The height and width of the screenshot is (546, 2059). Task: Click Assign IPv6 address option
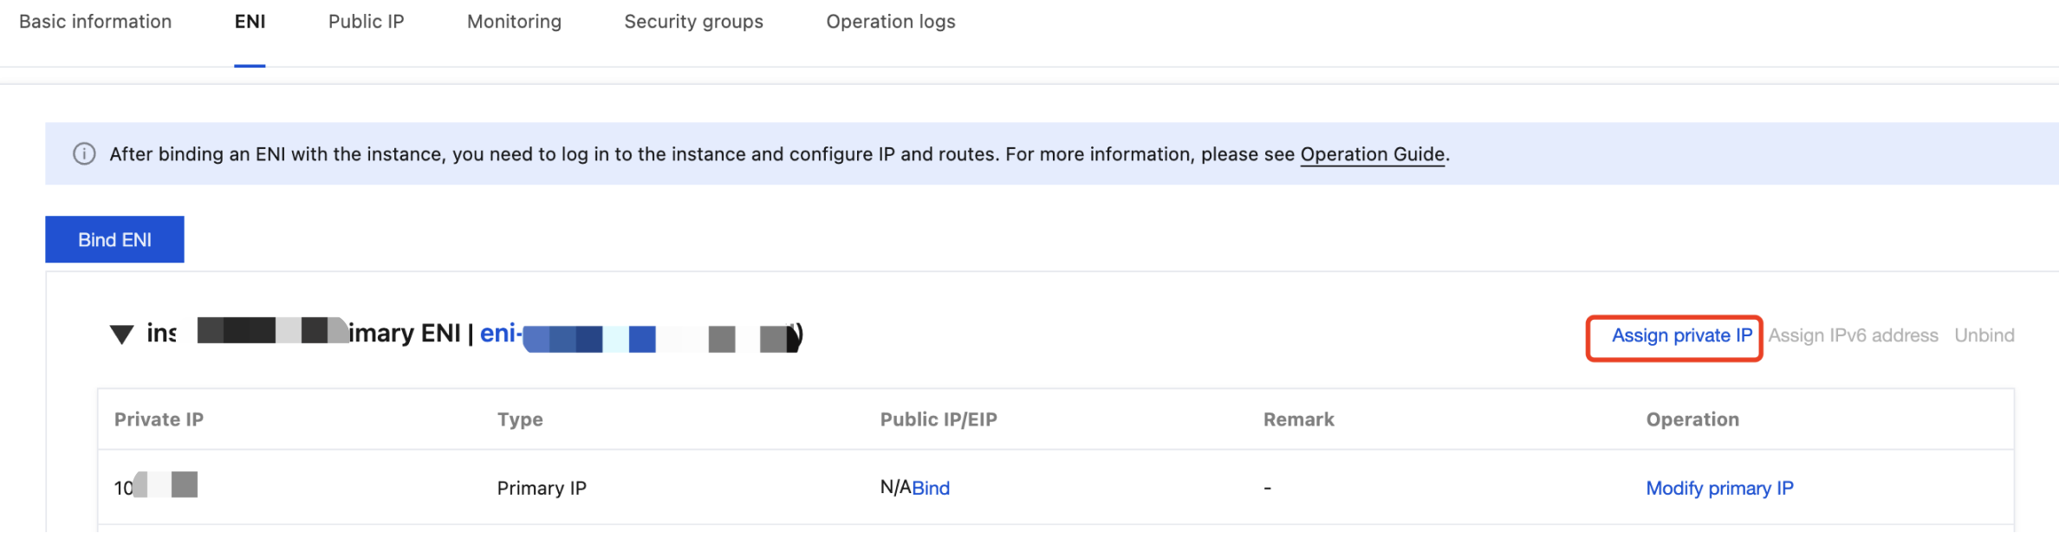click(x=1853, y=335)
